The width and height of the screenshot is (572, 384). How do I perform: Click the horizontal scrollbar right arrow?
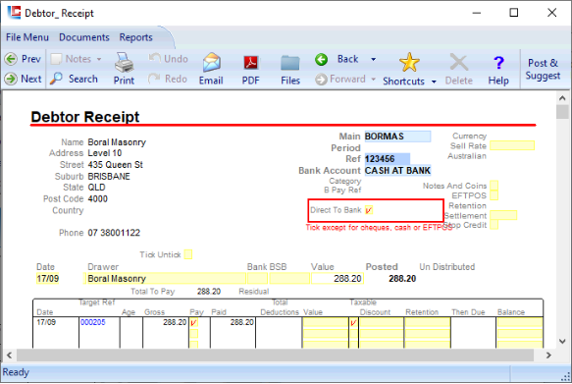548,355
